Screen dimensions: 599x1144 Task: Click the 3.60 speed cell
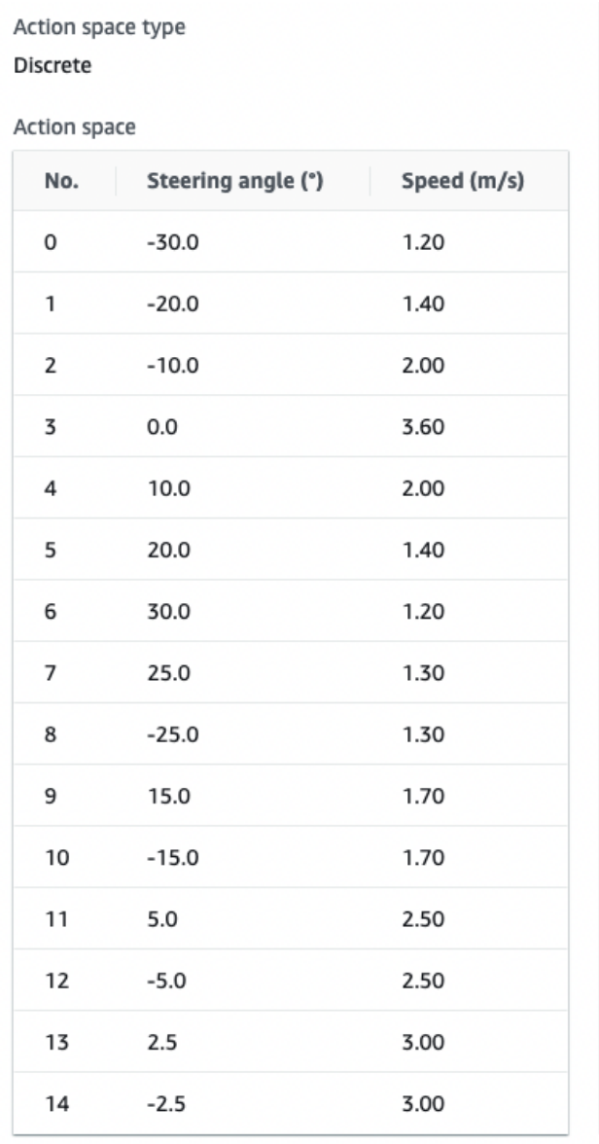tap(423, 427)
